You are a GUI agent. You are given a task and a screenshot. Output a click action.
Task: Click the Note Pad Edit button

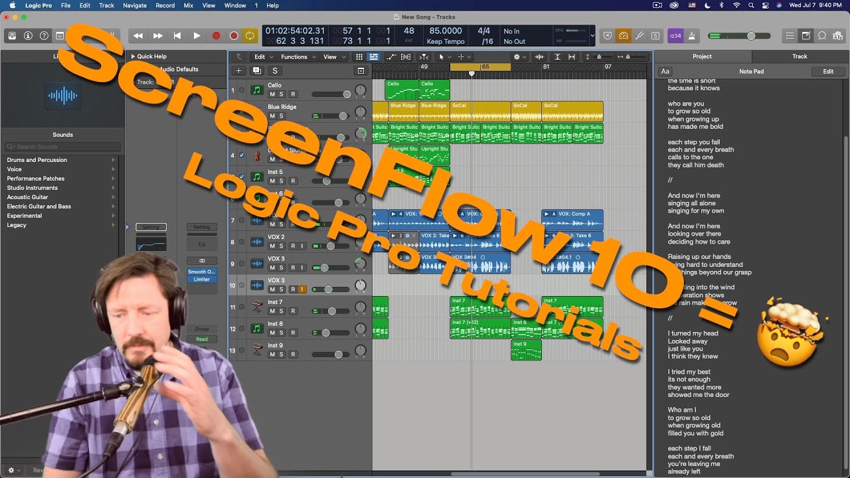[x=828, y=71]
